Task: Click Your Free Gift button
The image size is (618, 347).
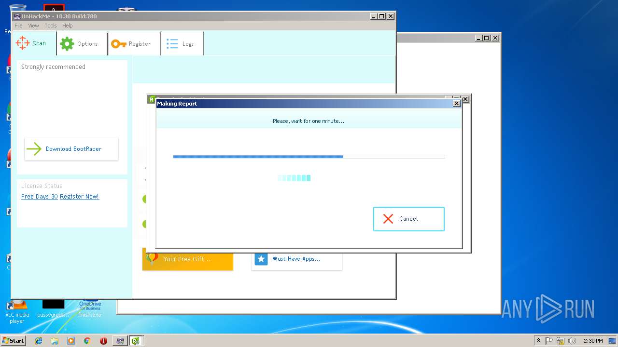Action: [188, 259]
